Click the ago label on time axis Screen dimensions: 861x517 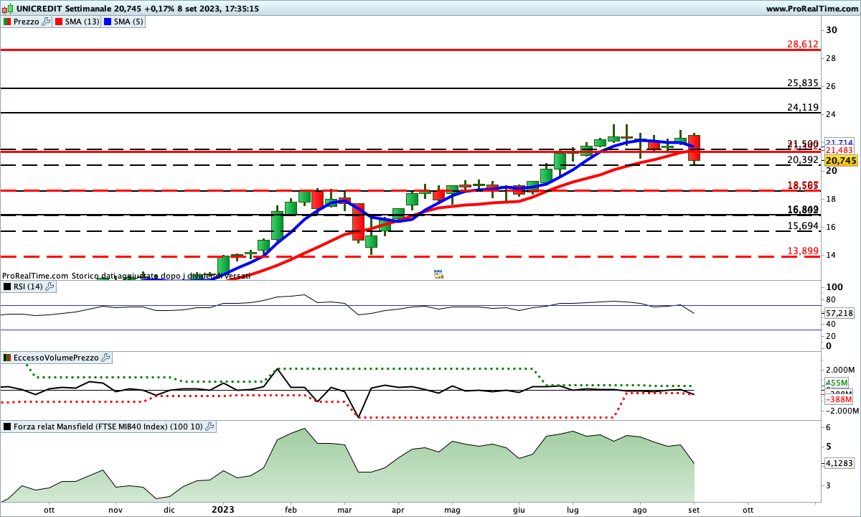point(639,509)
